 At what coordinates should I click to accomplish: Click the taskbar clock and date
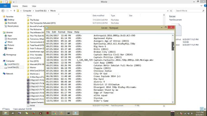tap(200, 113)
